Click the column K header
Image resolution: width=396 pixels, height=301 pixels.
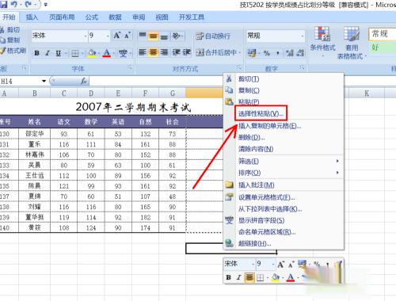(x=367, y=93)
